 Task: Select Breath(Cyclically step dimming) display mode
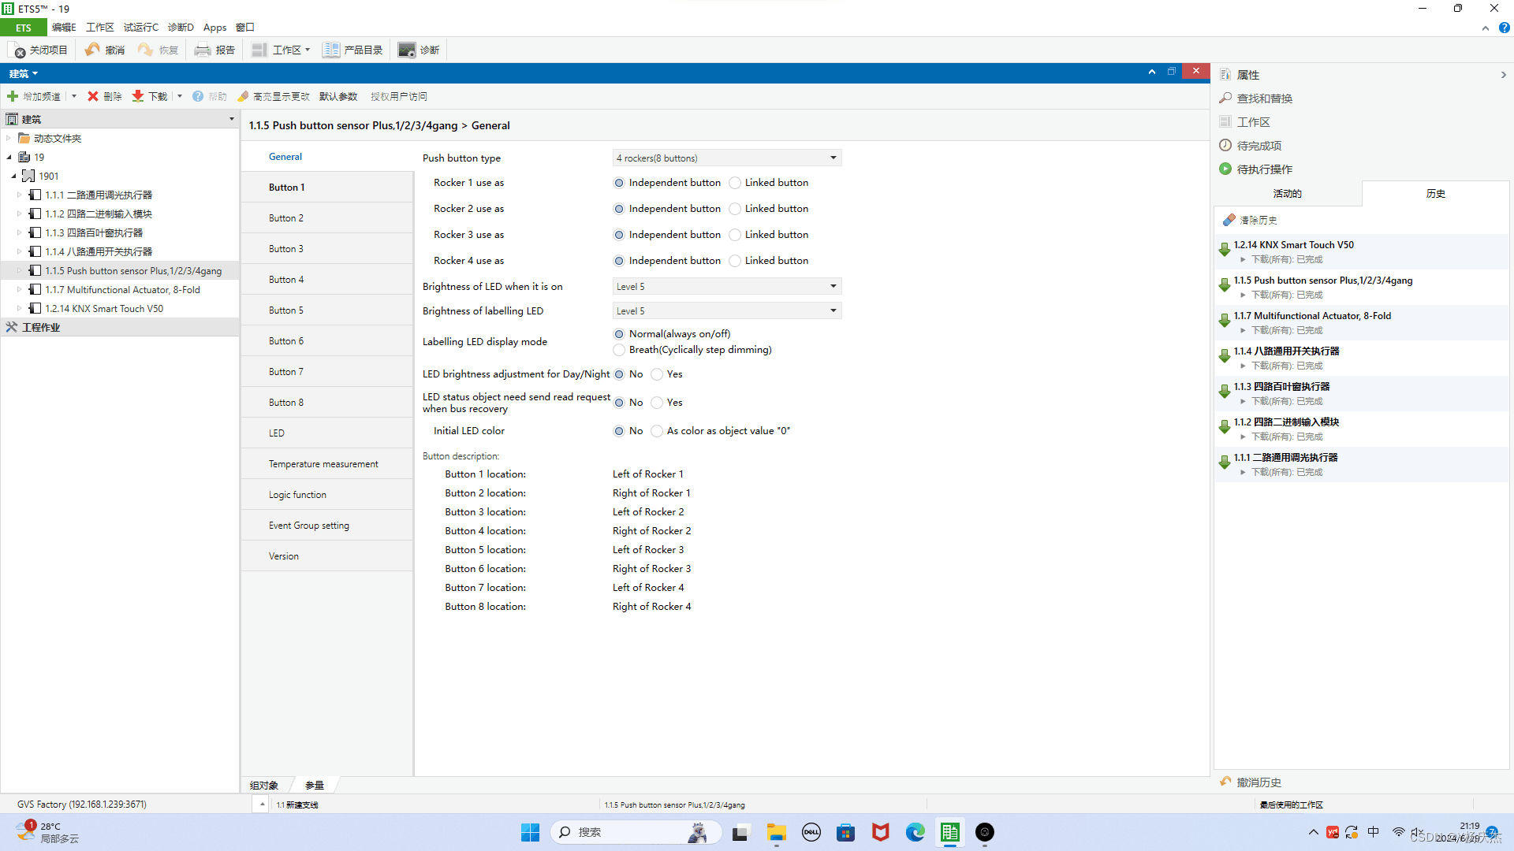pos(619,350)
